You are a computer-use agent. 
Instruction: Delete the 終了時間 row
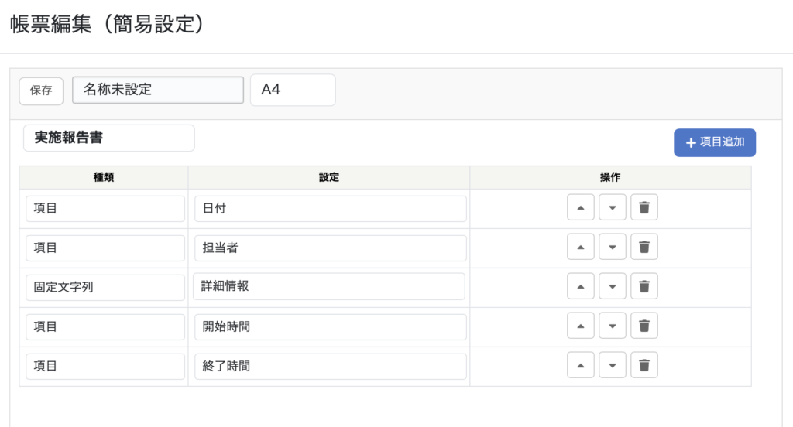pyautogui.click(x=644, y=365)
